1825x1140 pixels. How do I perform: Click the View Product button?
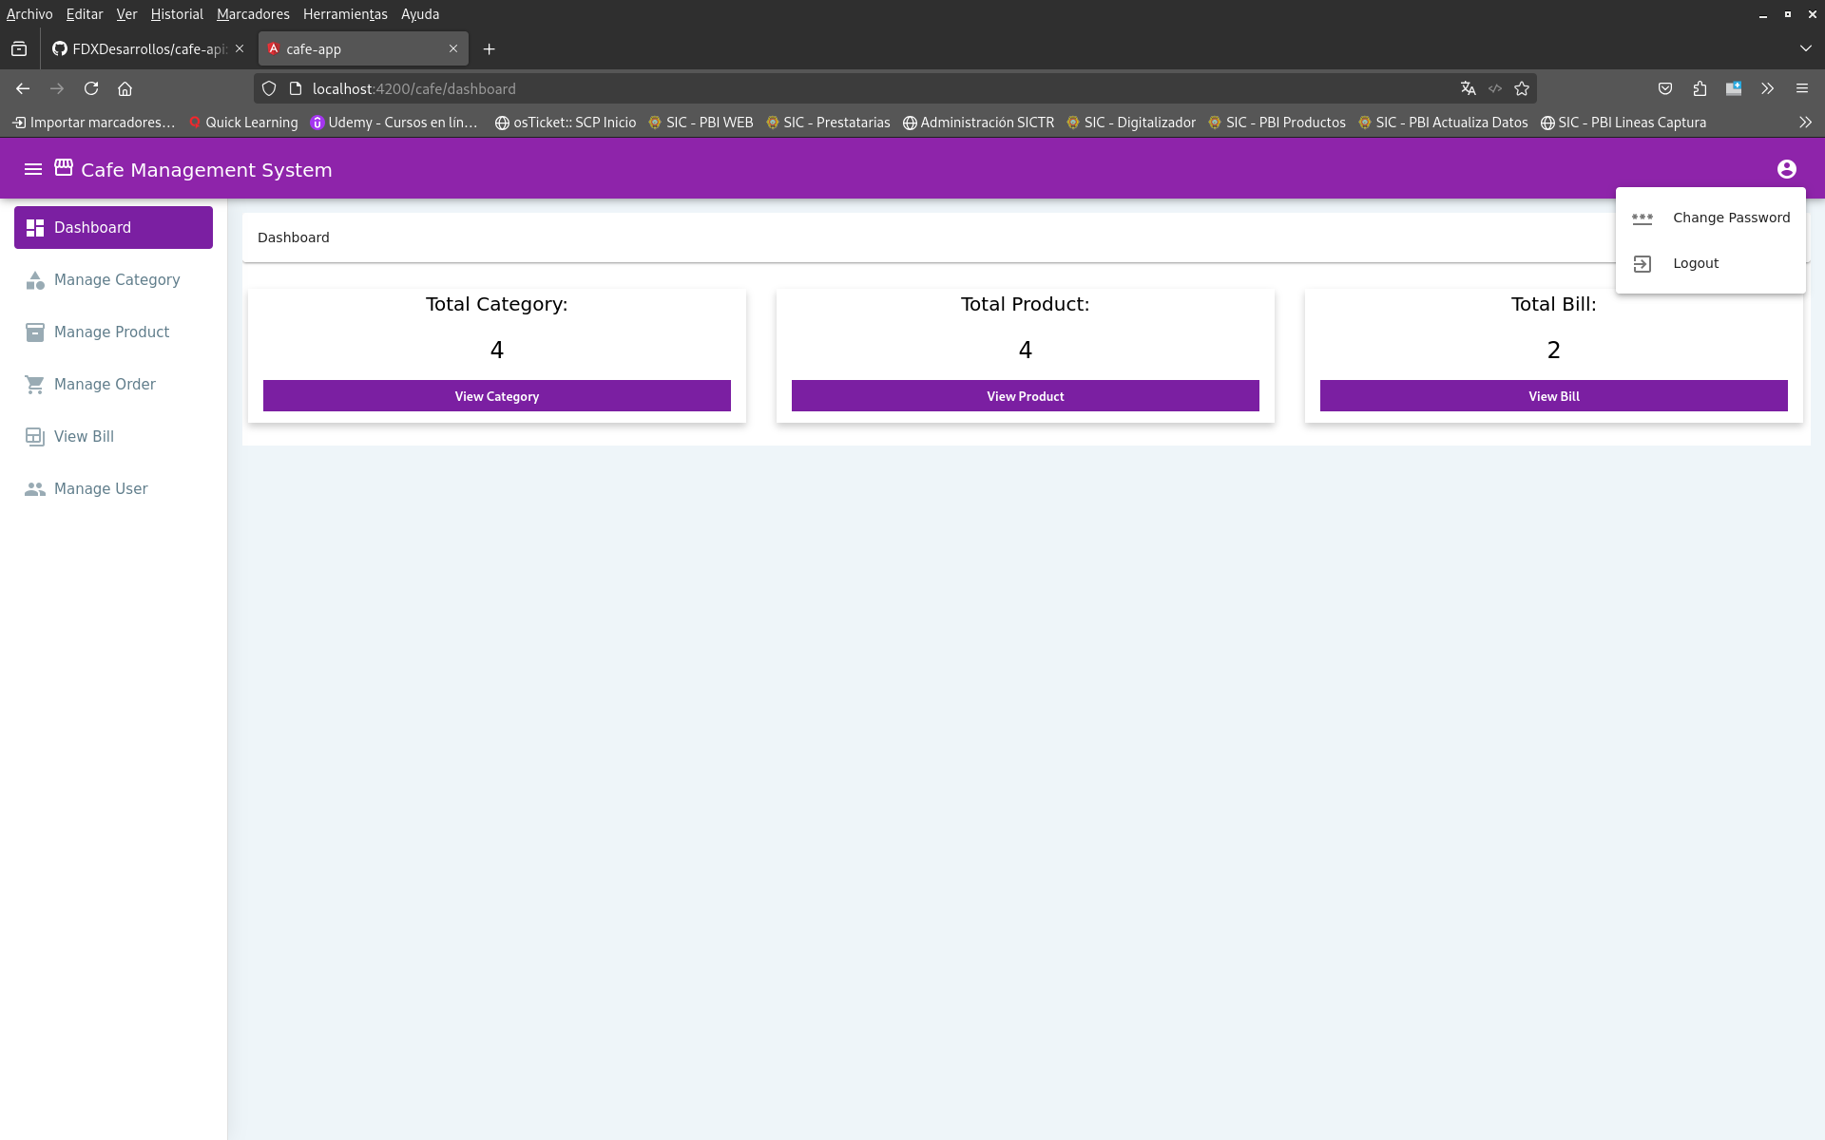[1026, 396]
